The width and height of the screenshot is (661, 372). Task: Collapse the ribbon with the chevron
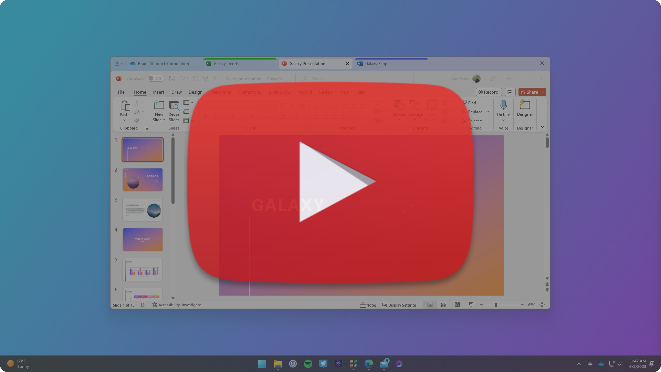coord(543,127)
